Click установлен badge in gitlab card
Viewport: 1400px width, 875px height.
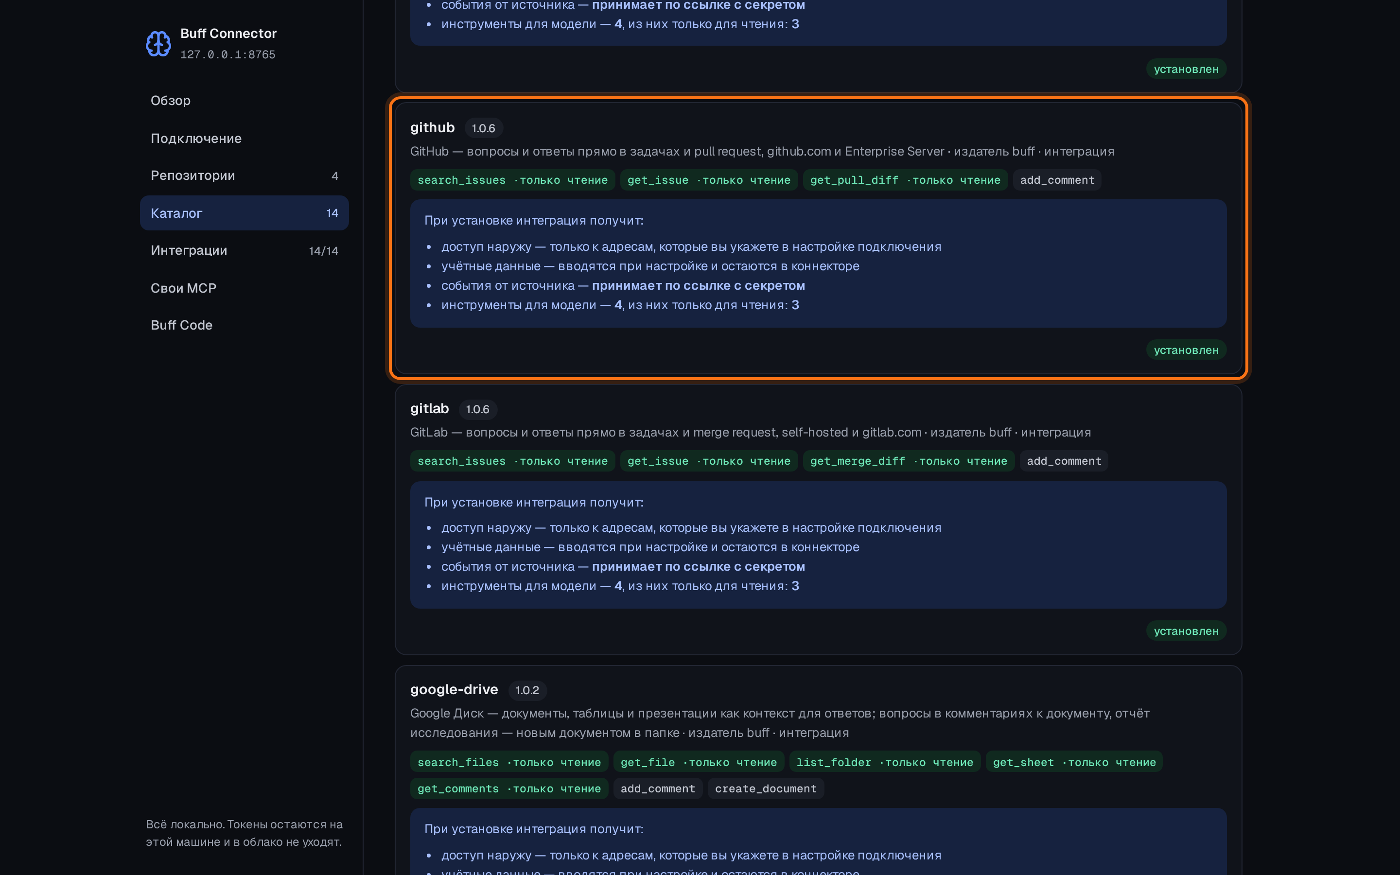pyautogui.click(x=1186, y=631)
